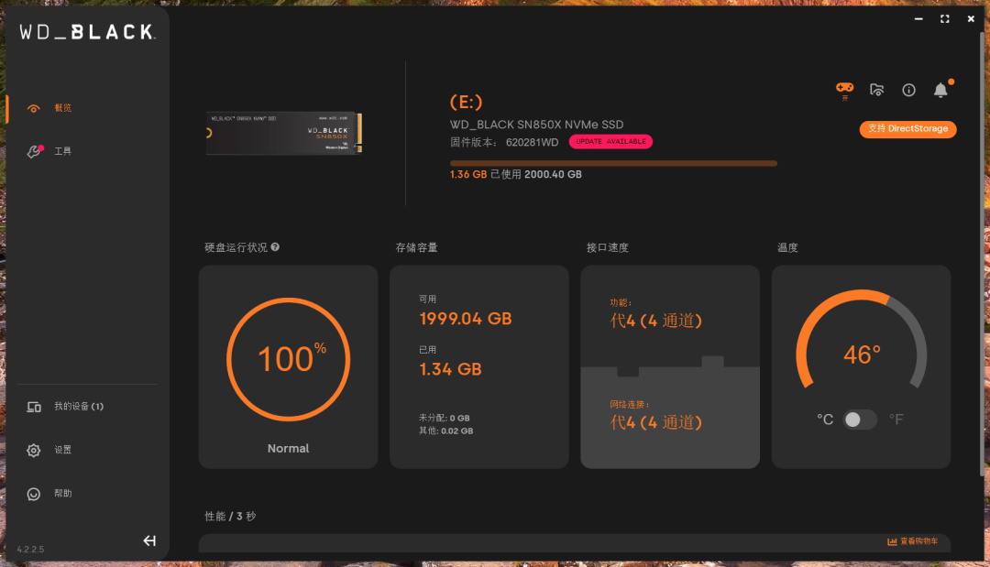
Task: Click the 性能 / 3 秒 heading
Action: [x=230, y=517]
